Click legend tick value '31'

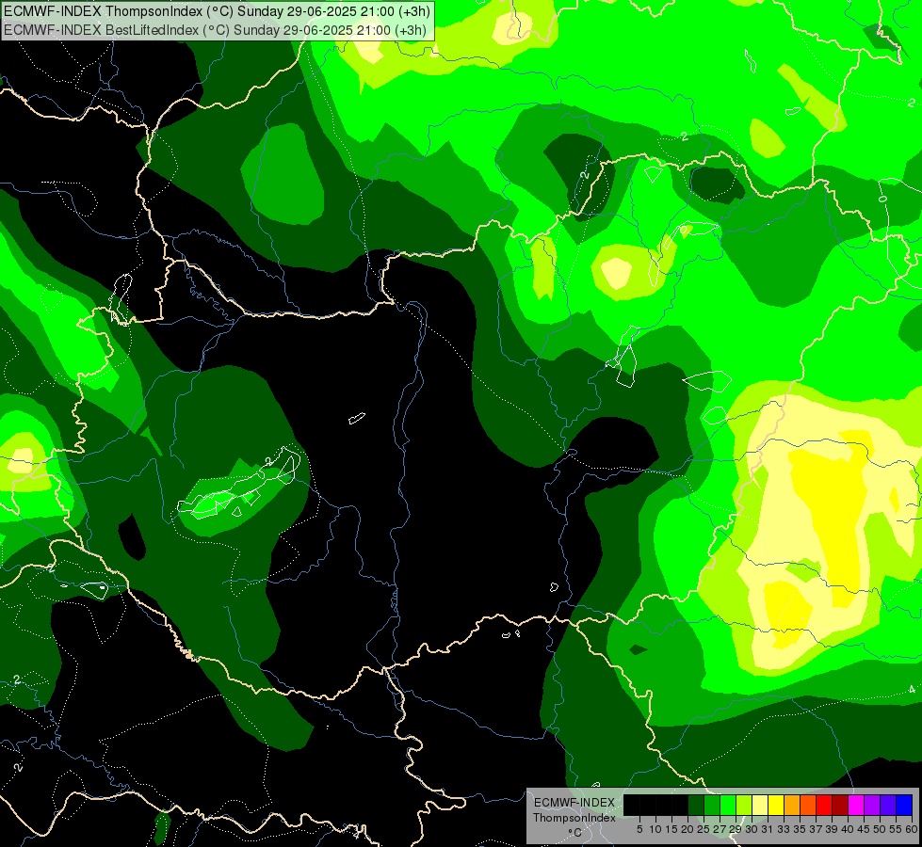(x=768, y=829)
